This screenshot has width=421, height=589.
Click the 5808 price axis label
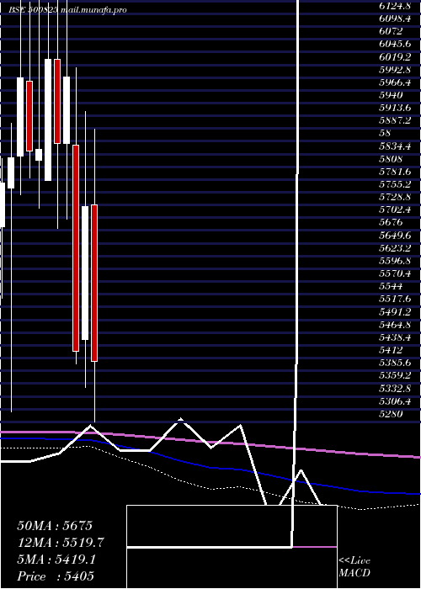click(391, 159)
